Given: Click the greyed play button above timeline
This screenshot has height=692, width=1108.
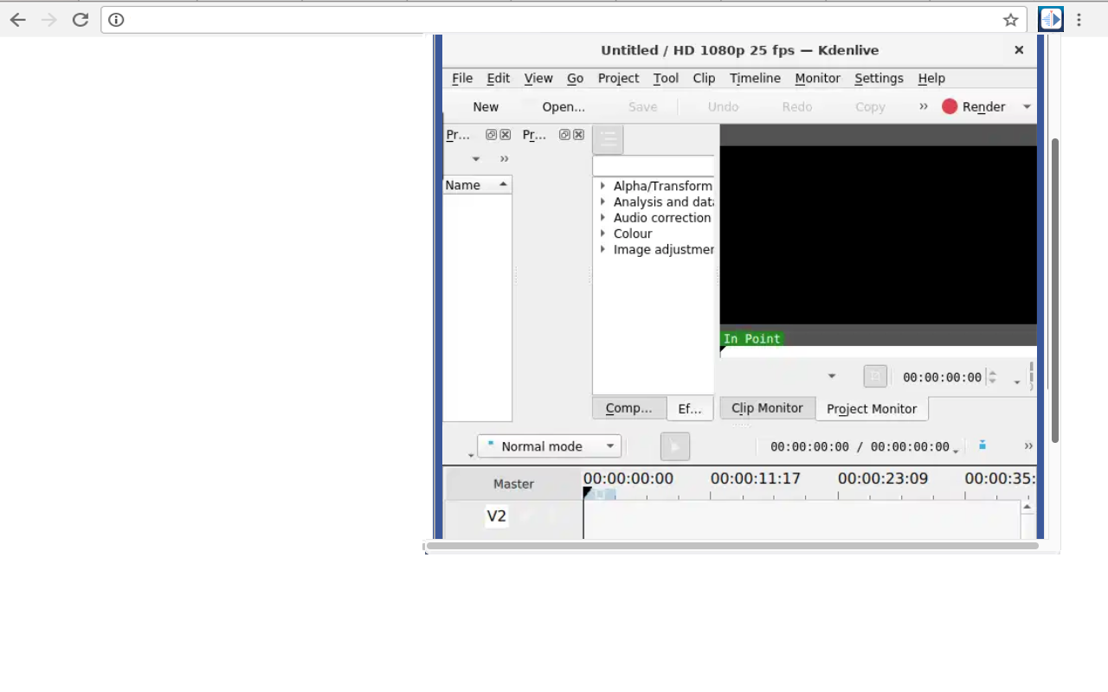Looking at the screenshot, I should pyautogui.click(x=675, y=446).
